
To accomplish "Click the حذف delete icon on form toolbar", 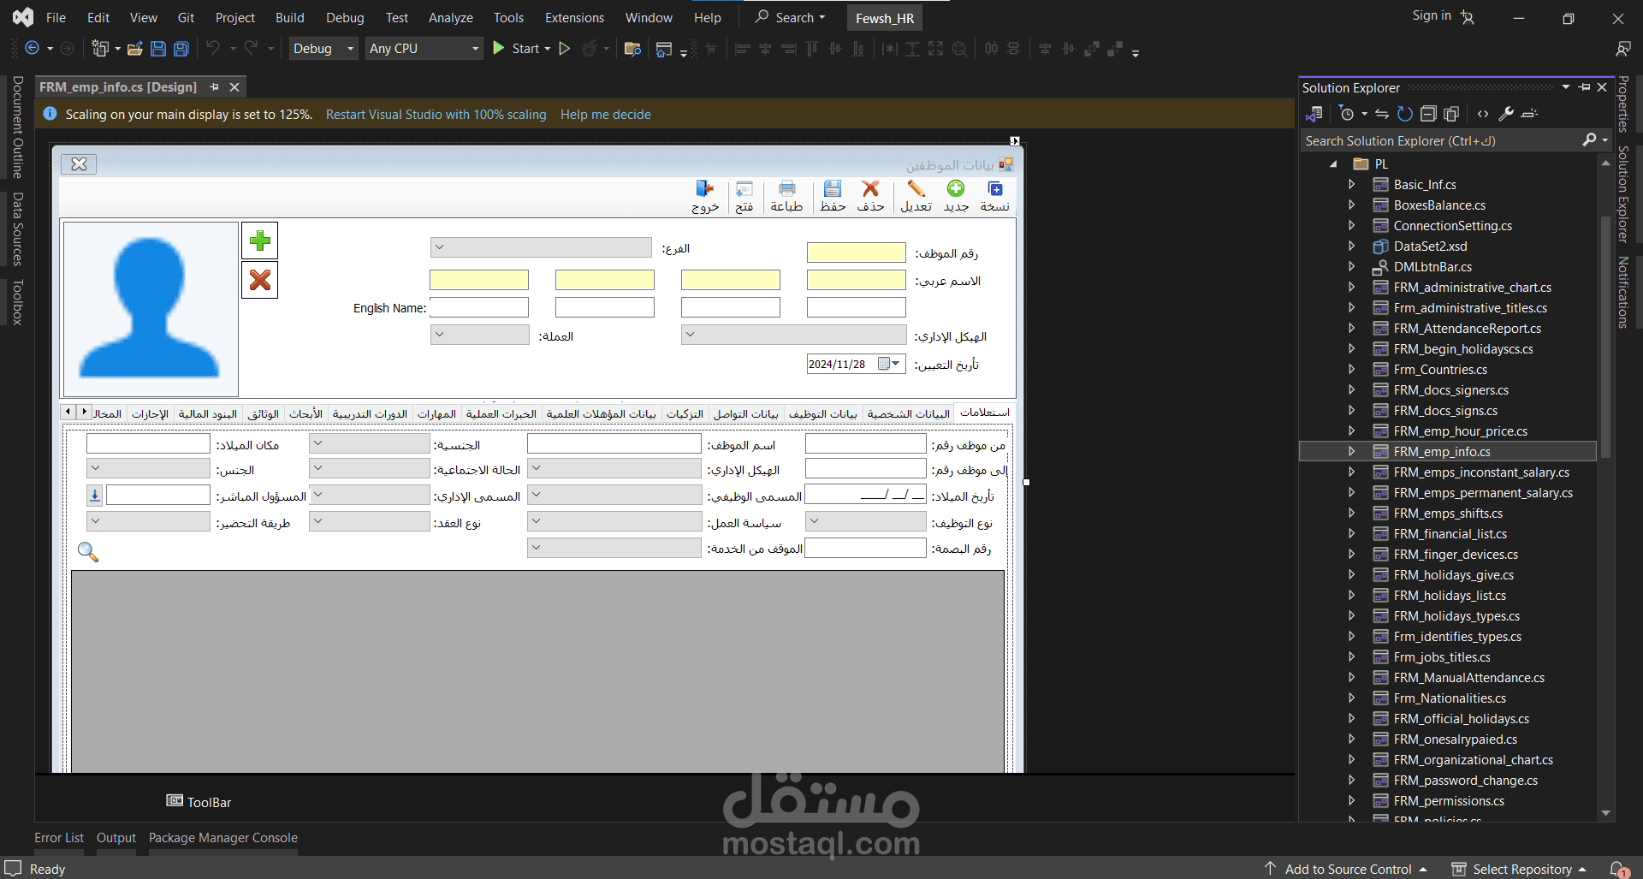I will tap(870, 196).
